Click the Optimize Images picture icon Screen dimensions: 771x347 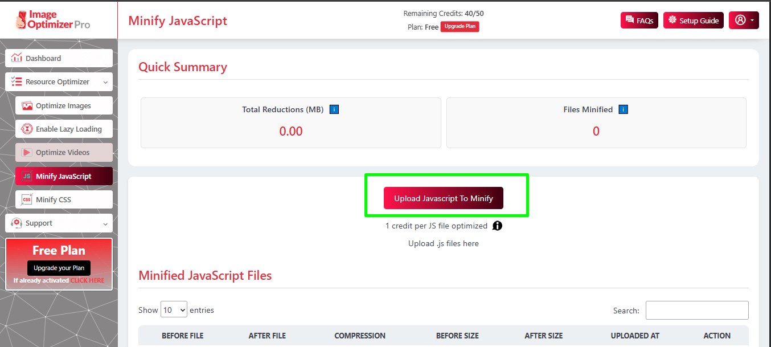[x=27, y=105]
